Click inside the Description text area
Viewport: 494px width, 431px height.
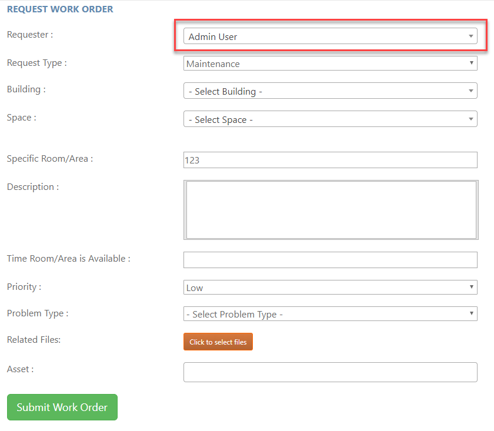click(x=329, y=209)
